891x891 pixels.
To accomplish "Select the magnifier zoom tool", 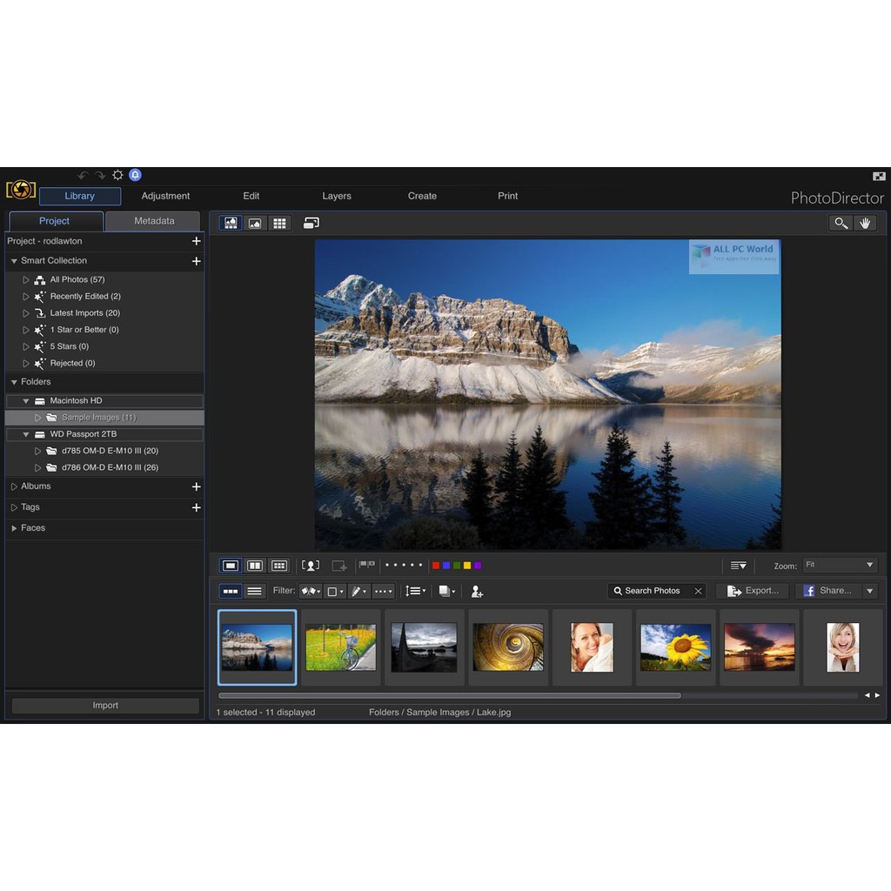I will click(x=841, y=223).
